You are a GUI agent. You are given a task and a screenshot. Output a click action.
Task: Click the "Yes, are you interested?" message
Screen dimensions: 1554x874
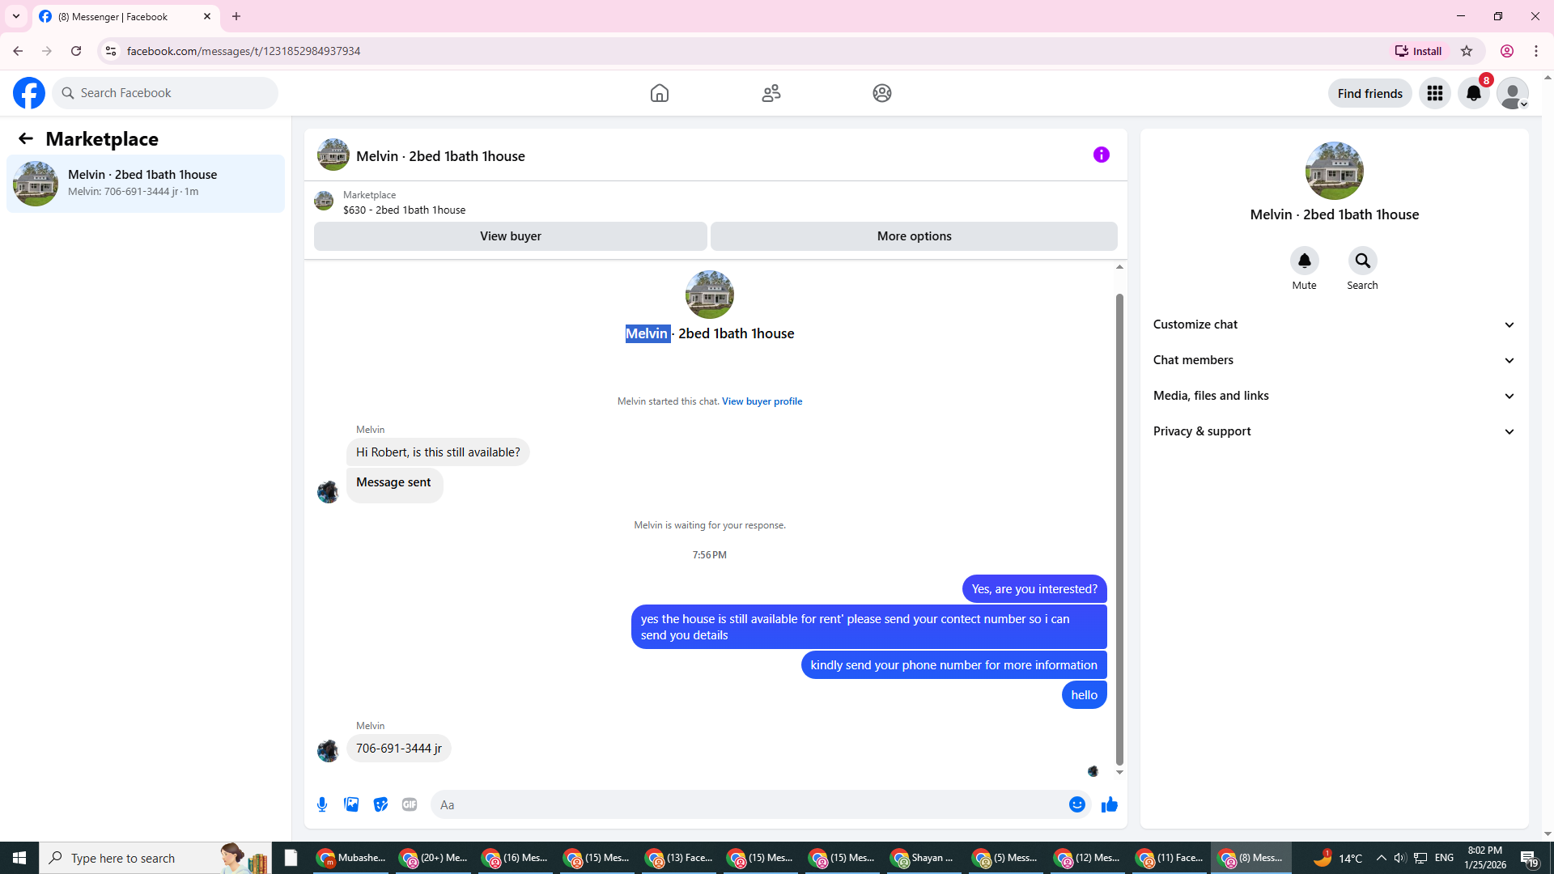(1034, 589)
